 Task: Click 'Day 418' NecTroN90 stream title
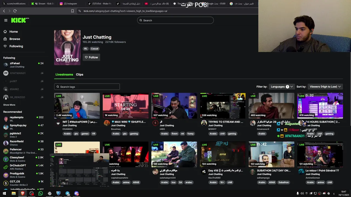[x=226, y=170]
